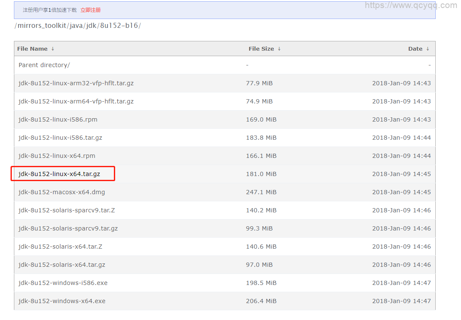Download jdk-8u152-linux-arm32-vfp-hflt.tar.gz

pos(76,83)
